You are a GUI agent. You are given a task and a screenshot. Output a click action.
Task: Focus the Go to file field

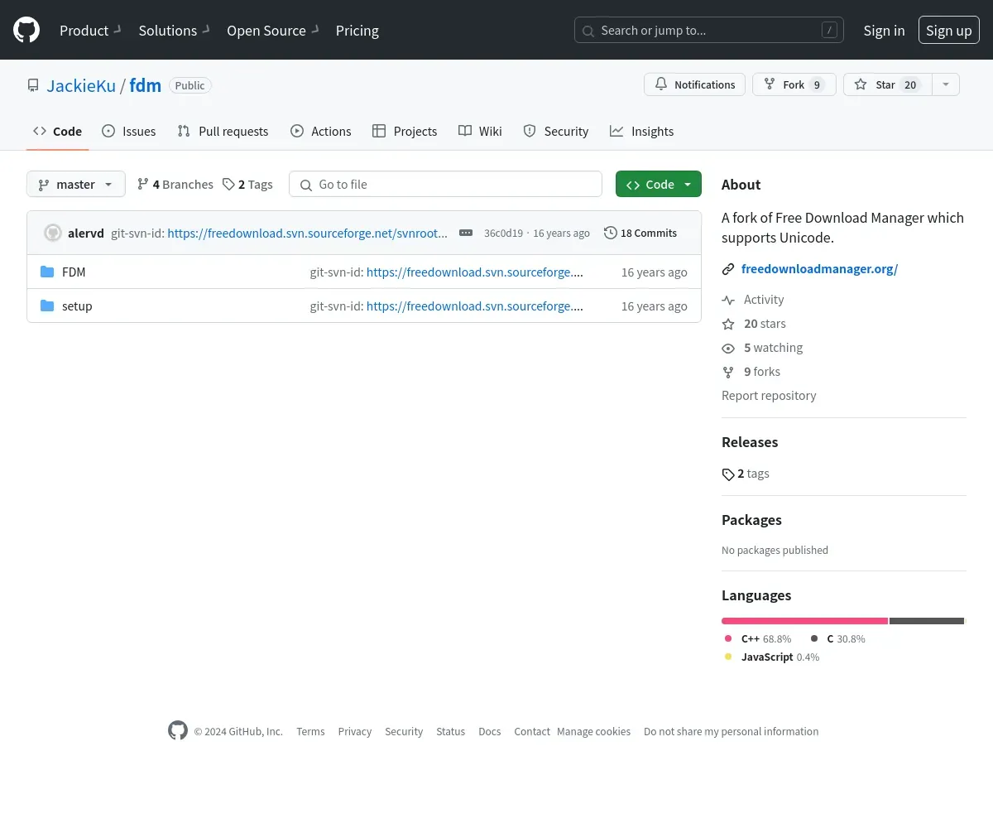click(446, 185)
